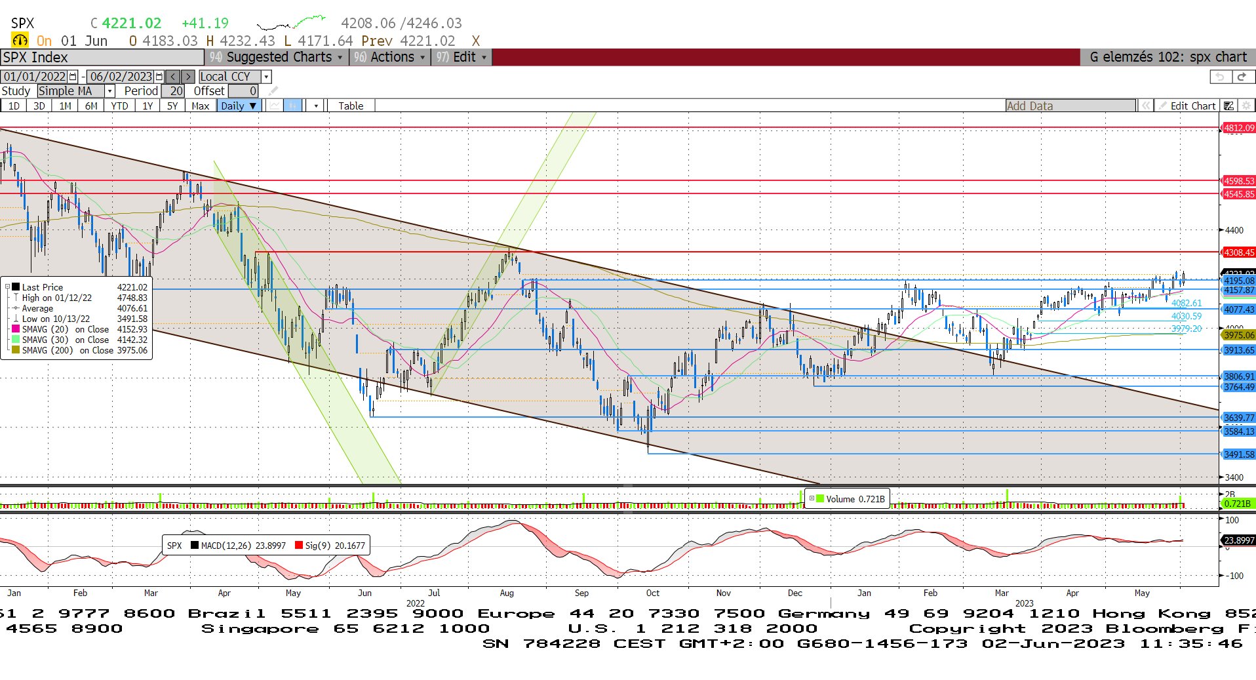This screenshot has width=1256, height=680.
Task: Click the SPX Index security field
Action: [x=102, y=57]
